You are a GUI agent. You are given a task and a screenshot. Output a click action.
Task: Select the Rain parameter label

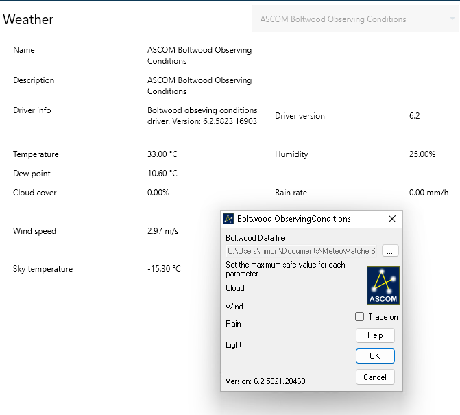(234, 324)
